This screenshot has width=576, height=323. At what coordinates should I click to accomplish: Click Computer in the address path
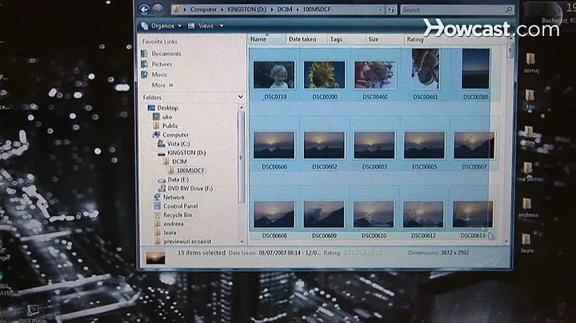203,10
